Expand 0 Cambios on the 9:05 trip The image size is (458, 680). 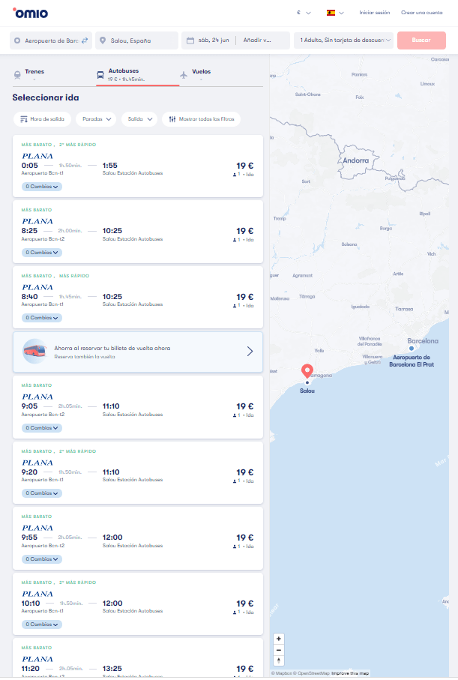42,428
